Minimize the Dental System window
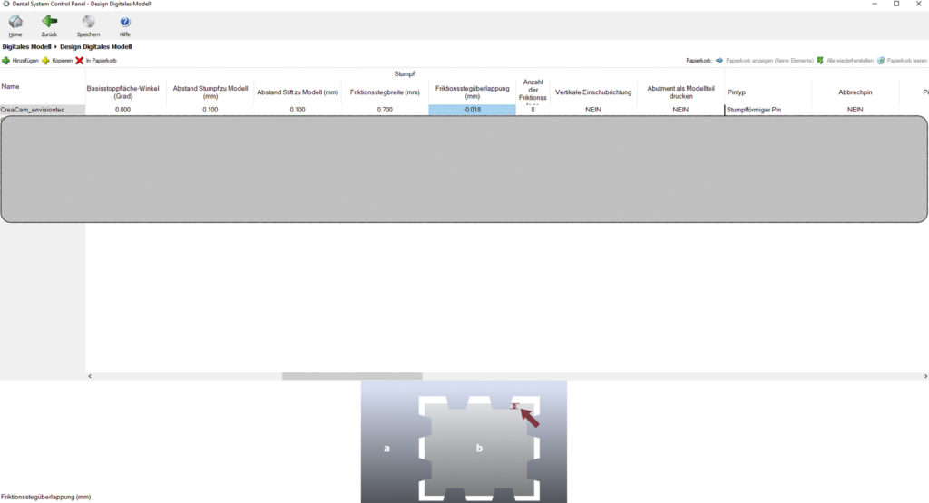Image resolution: width=929 pixels, height=503 pixels. [875, 5]
